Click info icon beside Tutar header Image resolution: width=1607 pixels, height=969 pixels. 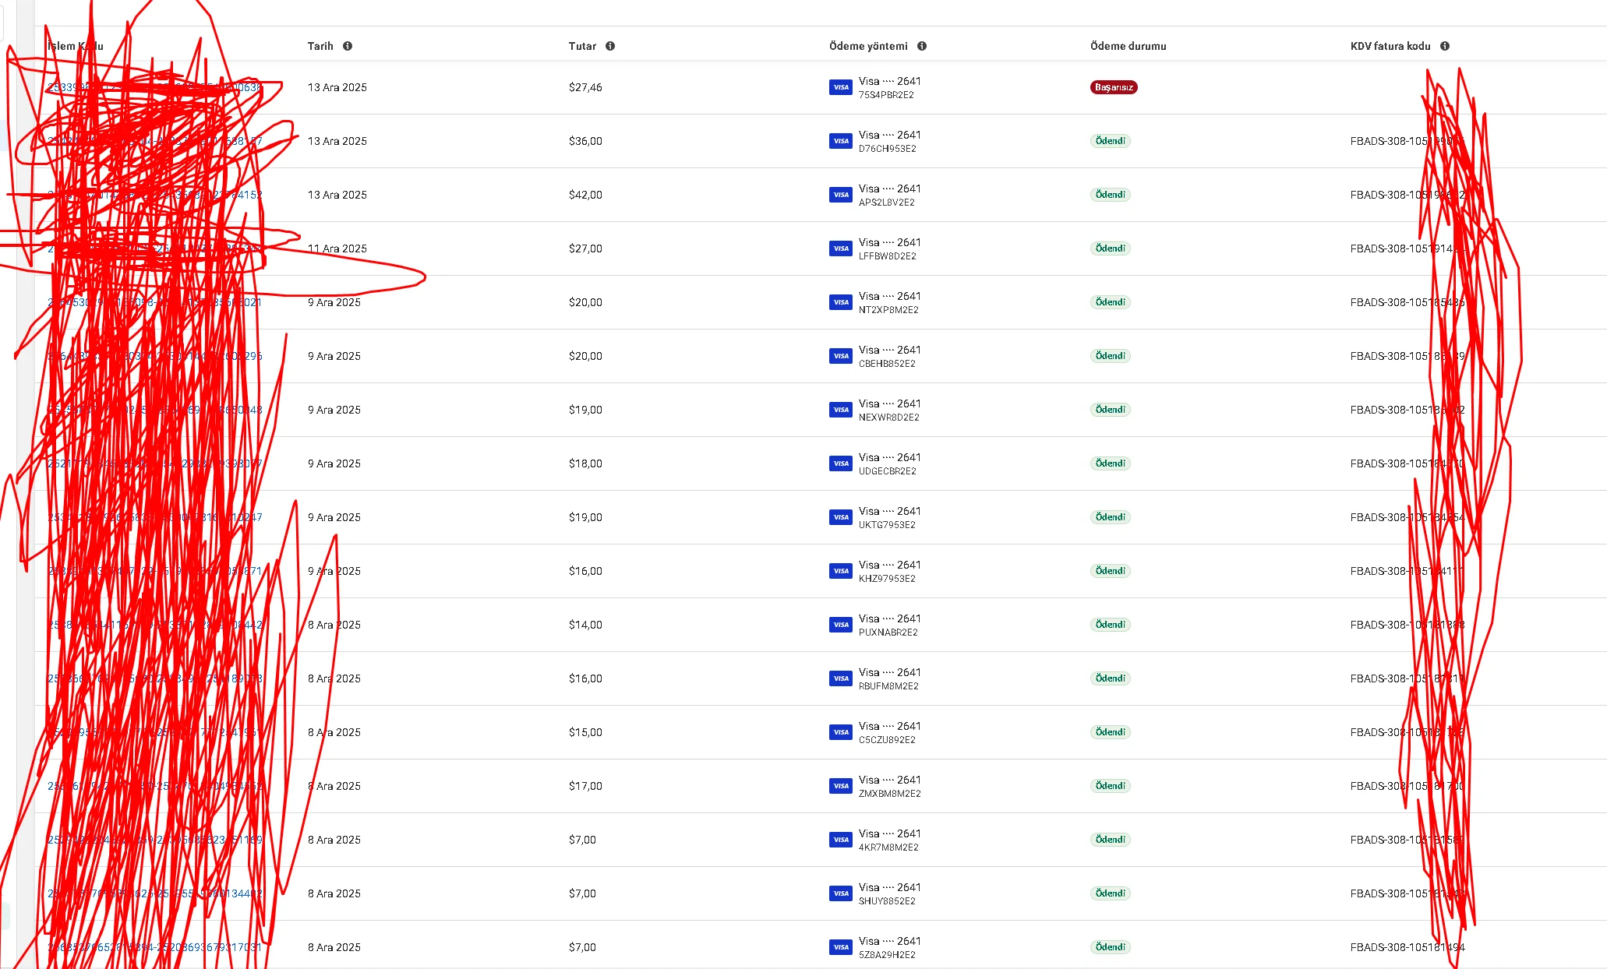tap(610, 46)
